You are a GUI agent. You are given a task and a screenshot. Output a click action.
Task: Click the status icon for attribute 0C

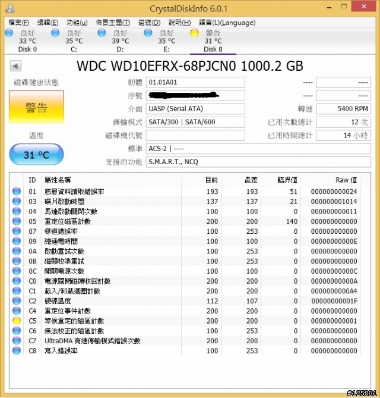tap(17, 271)
